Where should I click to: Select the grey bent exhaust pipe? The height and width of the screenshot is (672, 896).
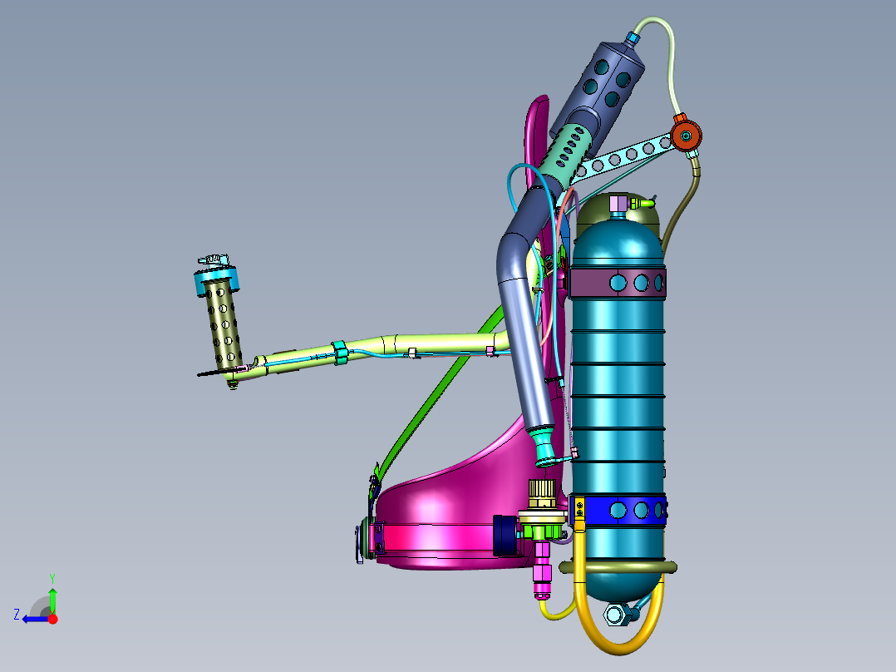[523, 320]
